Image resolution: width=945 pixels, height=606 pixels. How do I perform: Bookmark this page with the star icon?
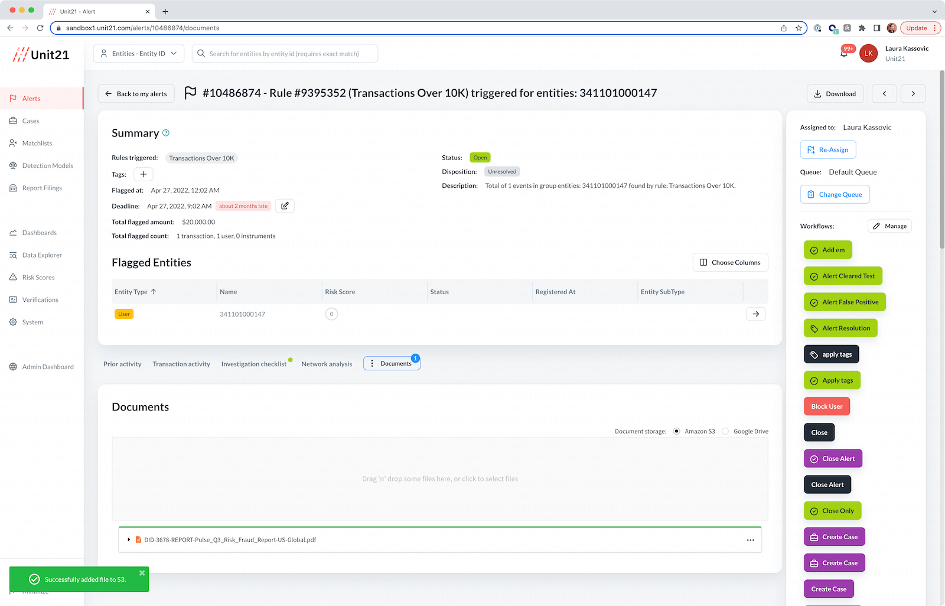click(799, 28)
